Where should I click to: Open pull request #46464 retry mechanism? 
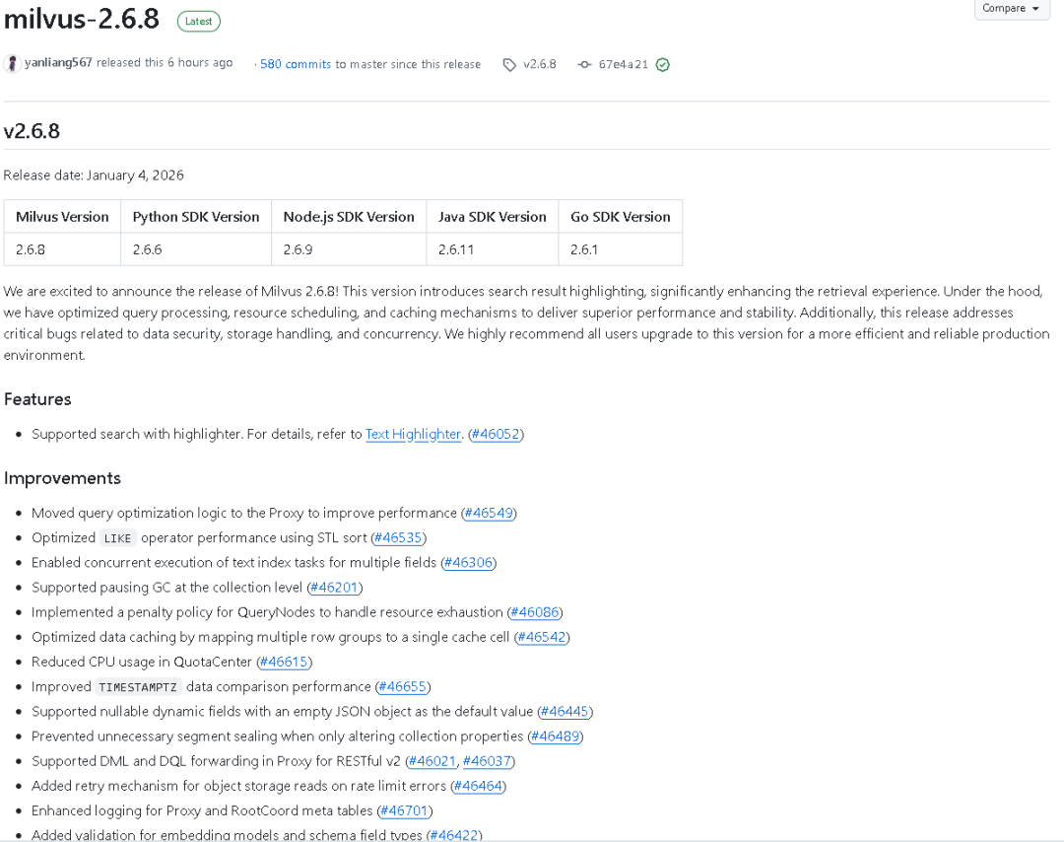[479, 786]
